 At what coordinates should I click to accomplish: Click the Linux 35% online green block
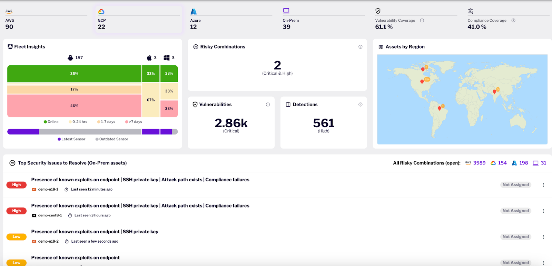click(74, 74)
